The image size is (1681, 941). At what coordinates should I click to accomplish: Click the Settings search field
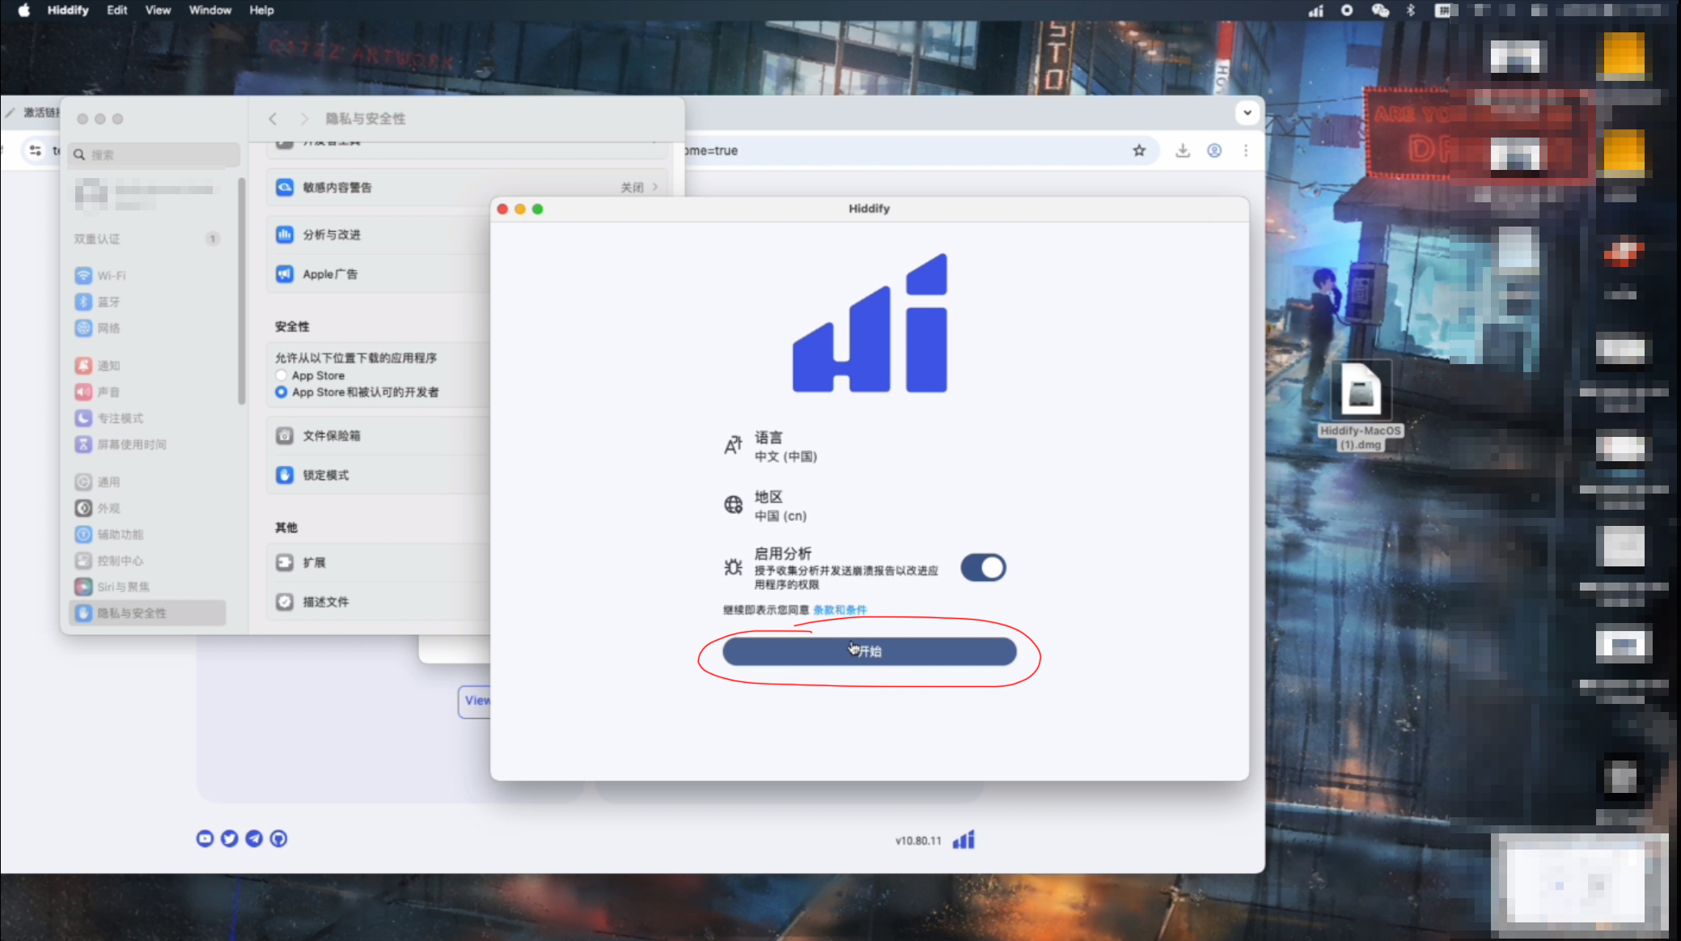click(x=154, y=155)
